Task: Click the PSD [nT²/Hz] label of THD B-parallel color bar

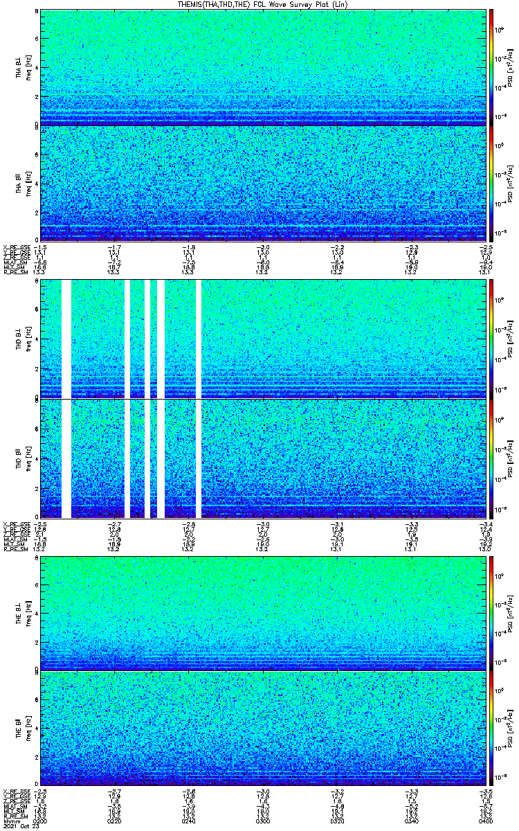Action: click(x=510, y=458)
